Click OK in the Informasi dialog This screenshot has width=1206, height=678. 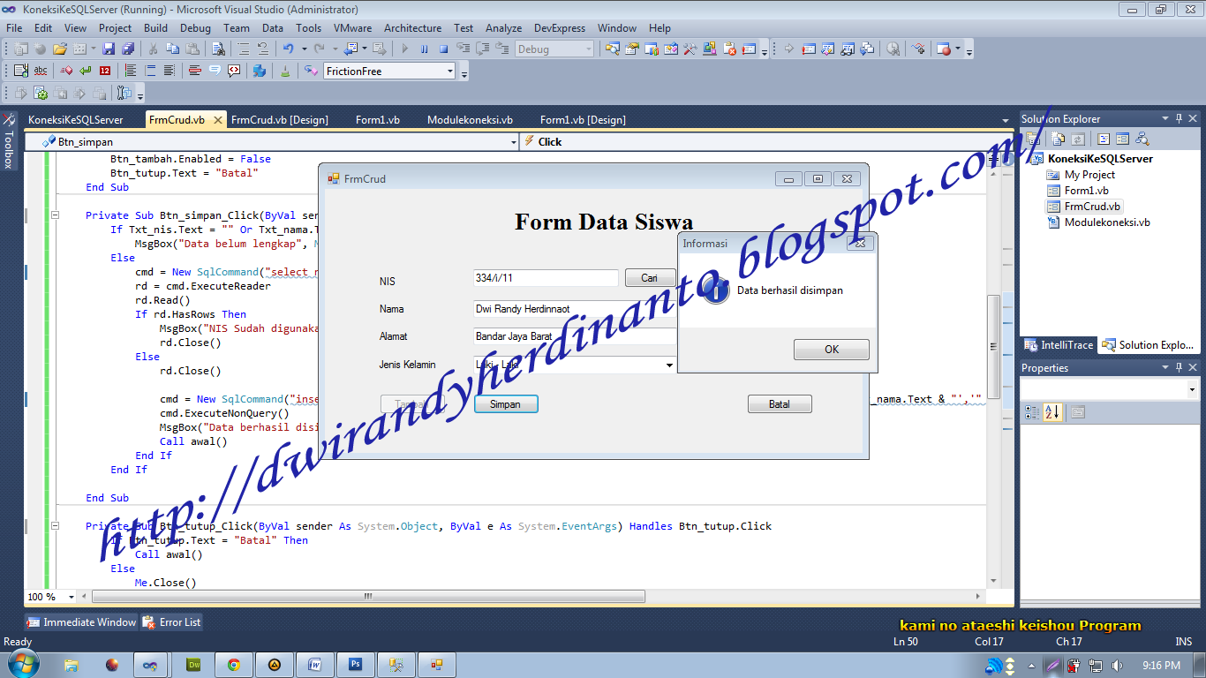[x=830, y=349]
